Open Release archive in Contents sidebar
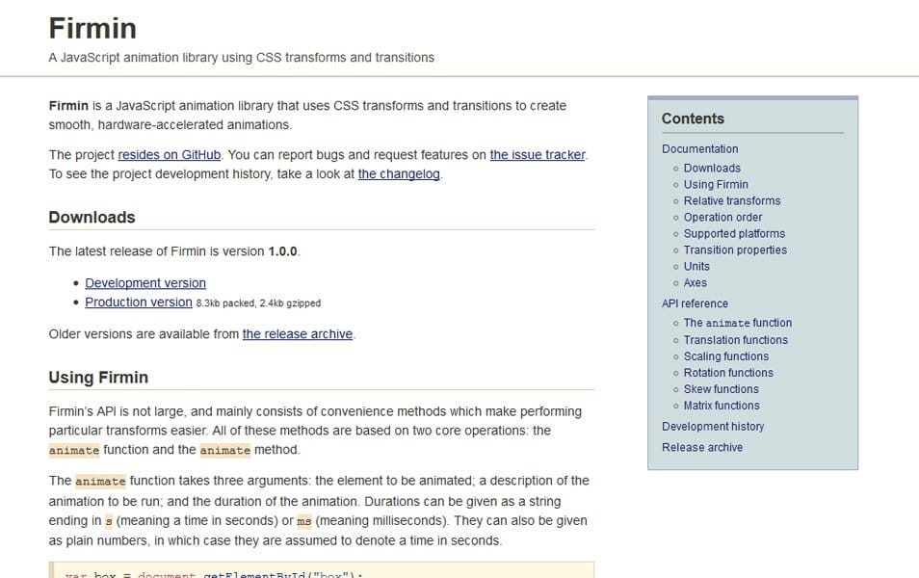The image size is (919, 578). click(702, 448)
